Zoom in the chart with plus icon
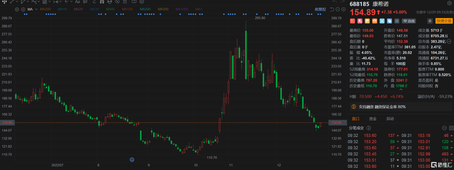Image resolution: width=454 pixels, height=170 pixels. [x=343, y=9]
